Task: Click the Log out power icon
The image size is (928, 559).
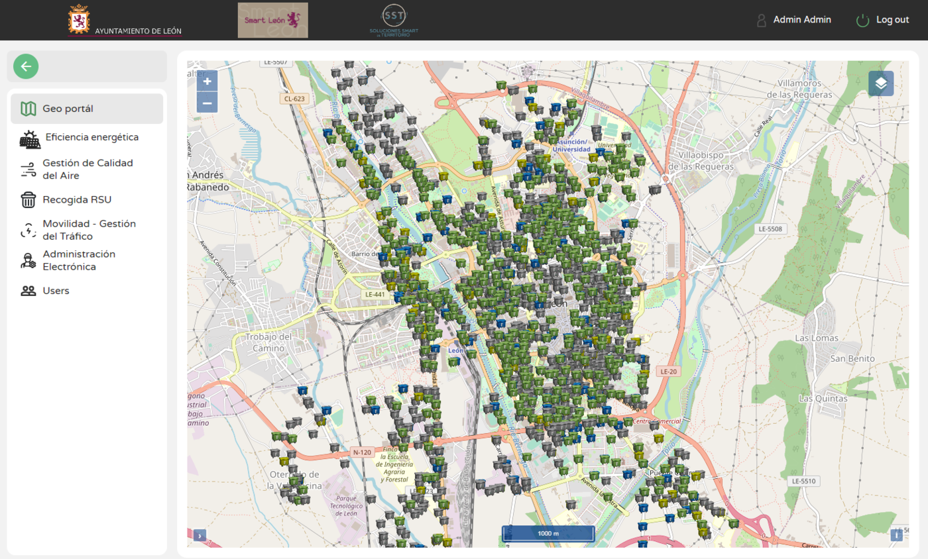Action: click(x=862, y=21)
